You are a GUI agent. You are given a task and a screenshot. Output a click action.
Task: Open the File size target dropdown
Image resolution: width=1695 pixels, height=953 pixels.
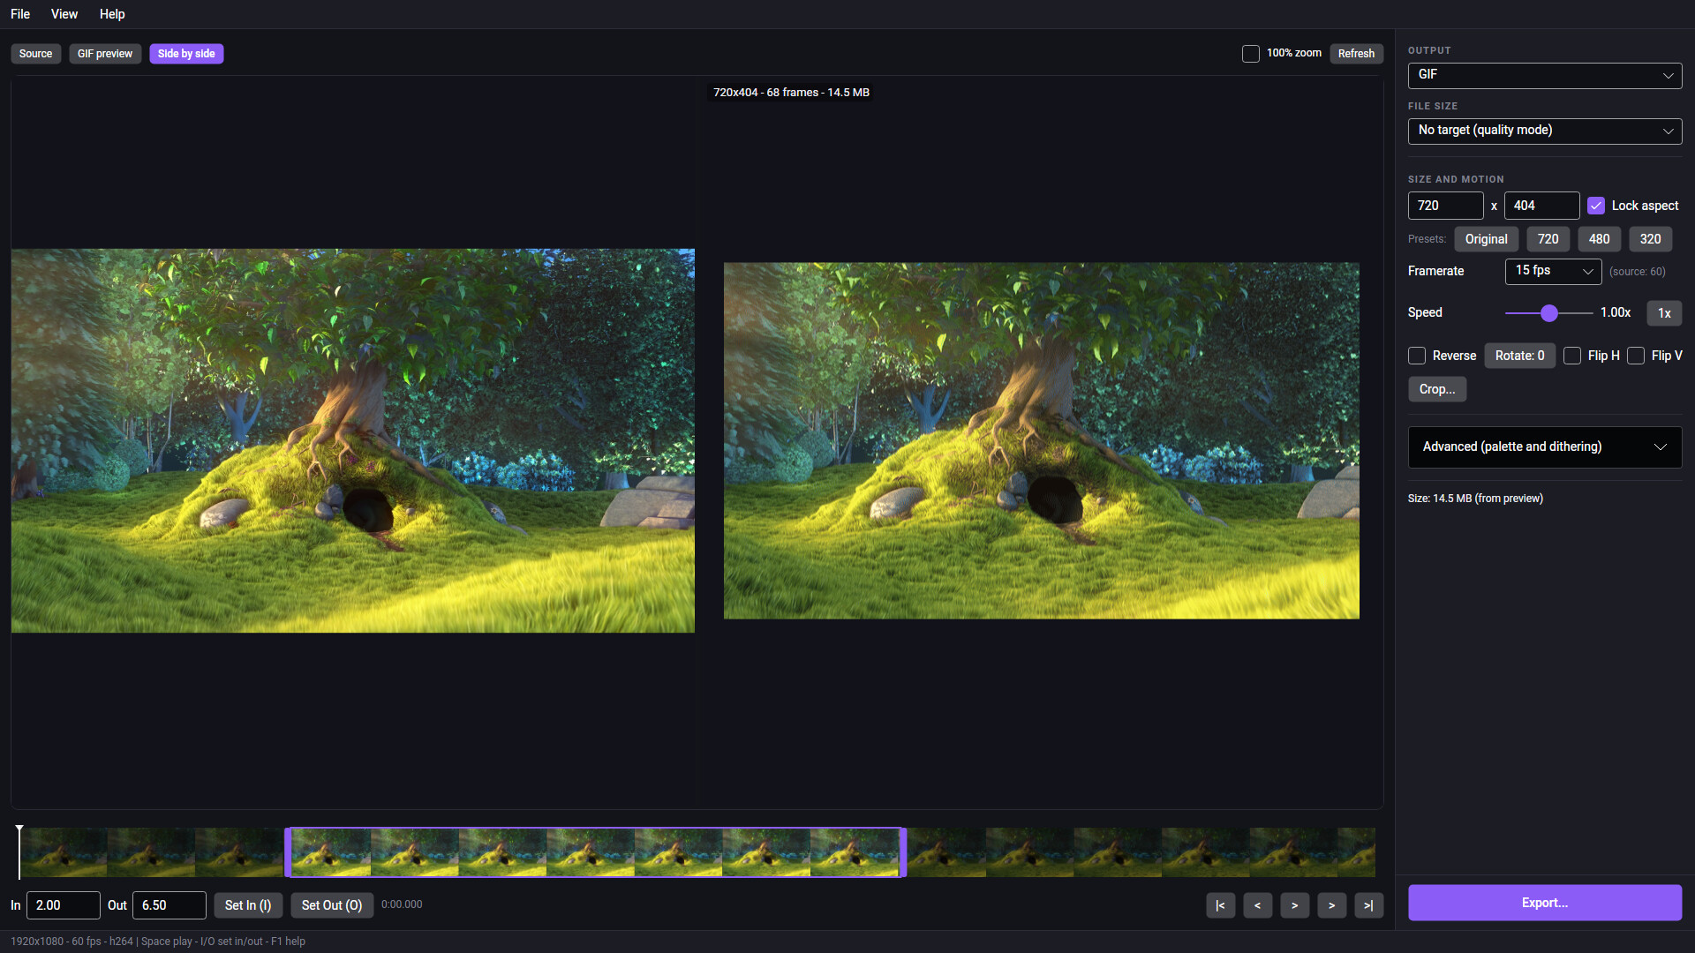tap(1545, 131)
